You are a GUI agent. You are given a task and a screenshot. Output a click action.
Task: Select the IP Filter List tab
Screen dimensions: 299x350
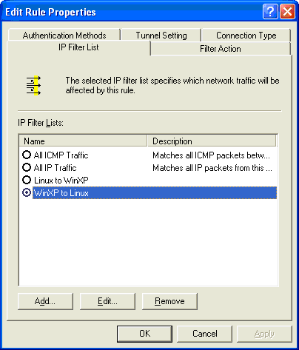tap(78, 47)
